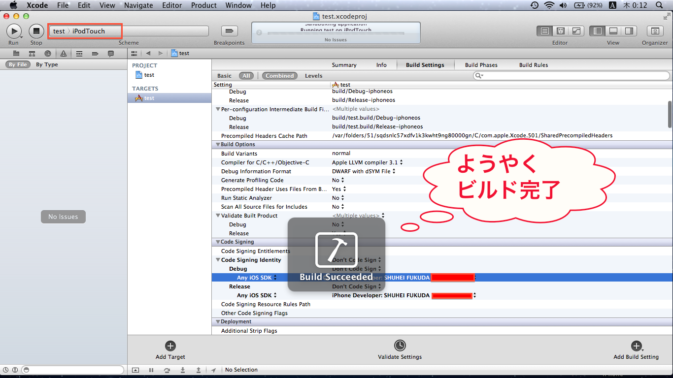Image resolution: width=673 pixels, height=378 pixels.
Task: Open the Issue navigator warning icon
Action: (x=64, y=54)
